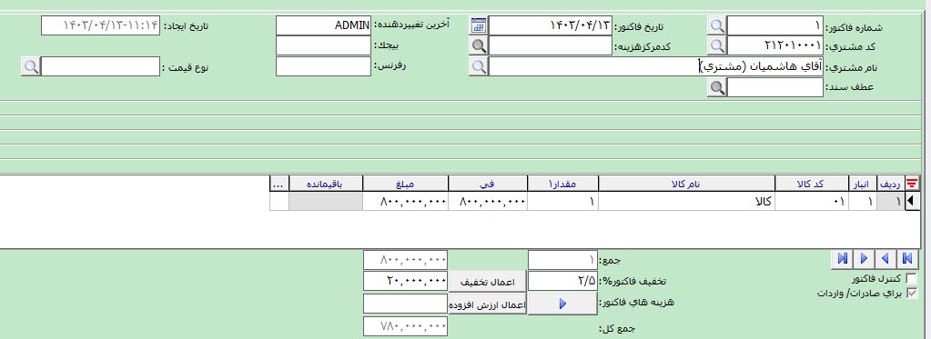Click customer code field 212010001
The image size is (931, 339).
[x=775, y=45]
